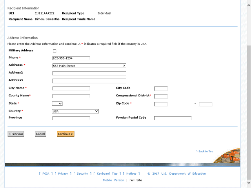This screenshot has height=188, width=251.
Task: Check the Military Address checkbox
Action: click(55, 51)
